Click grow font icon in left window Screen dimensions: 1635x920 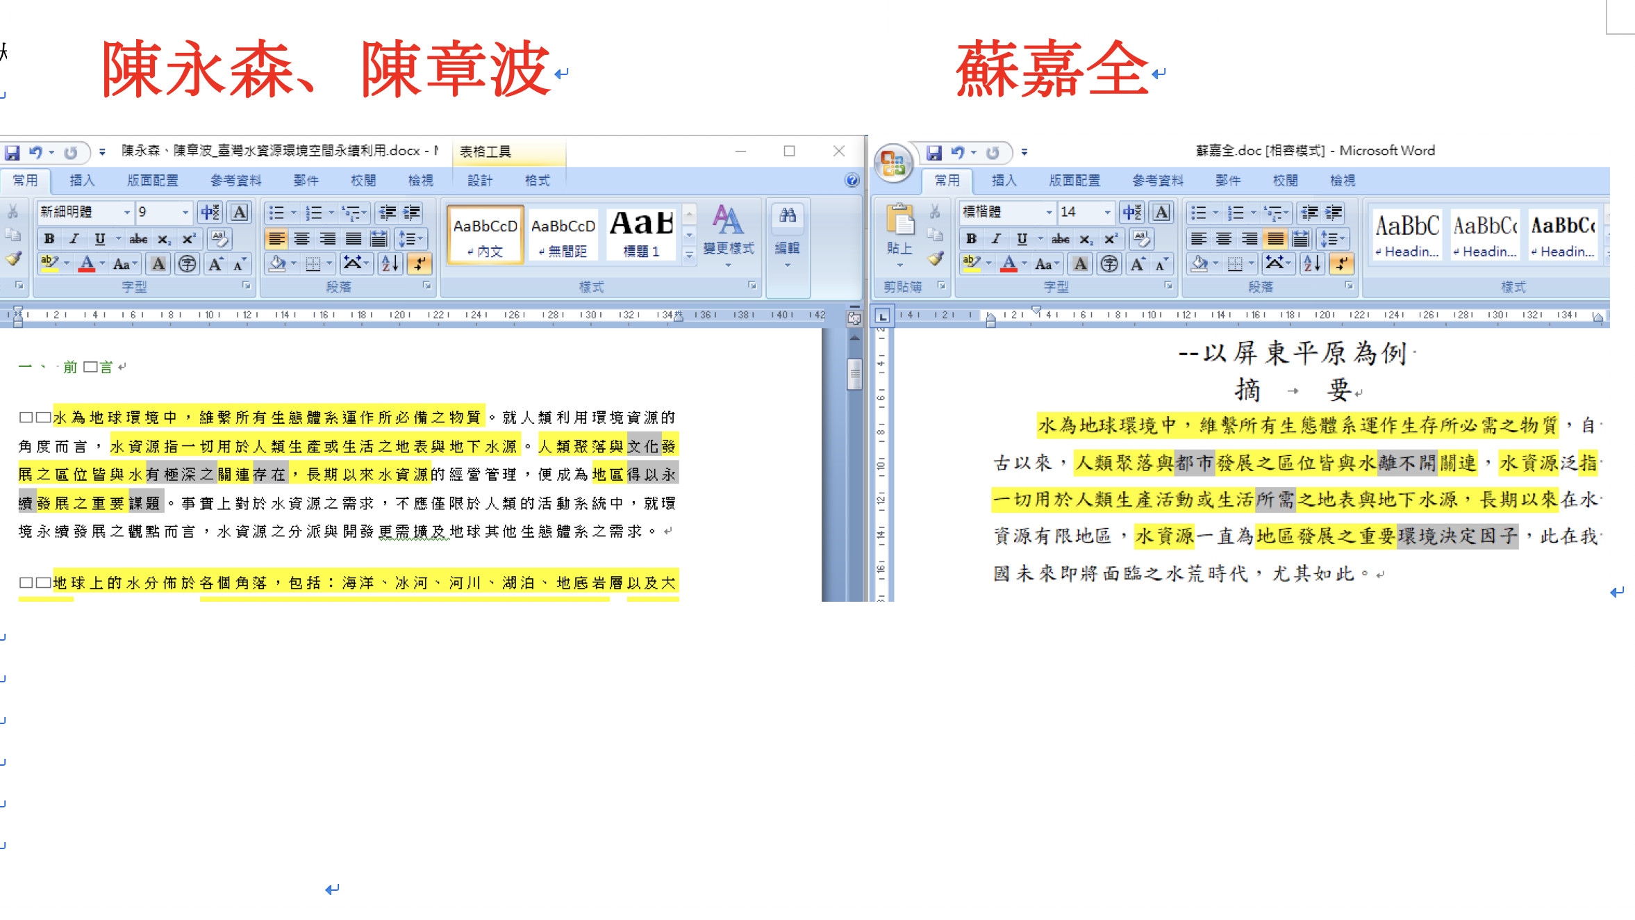pos(216,264)
